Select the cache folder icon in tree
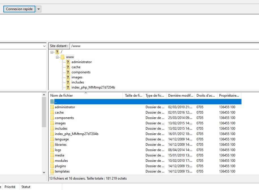Screen dimensions: 259x190 [68, 67]
